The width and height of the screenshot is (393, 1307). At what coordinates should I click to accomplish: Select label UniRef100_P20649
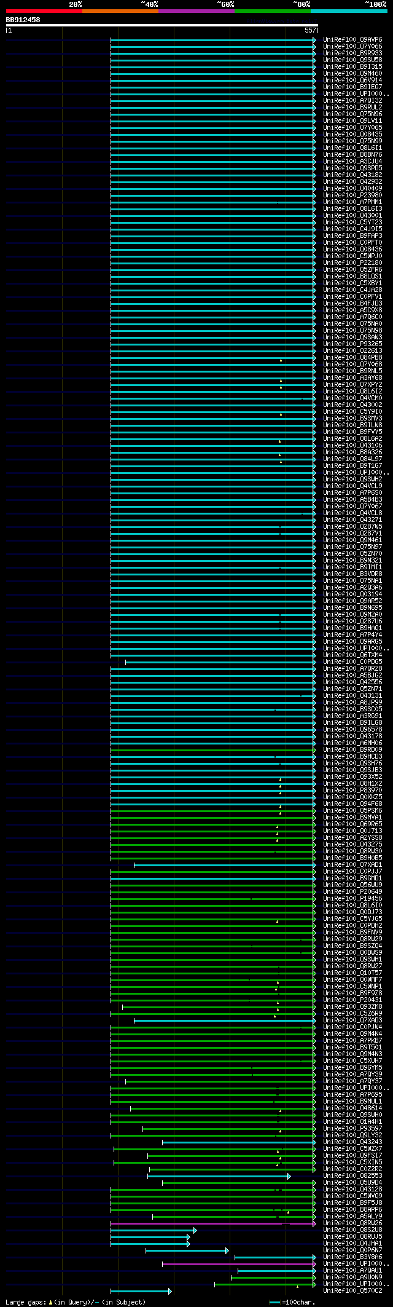352,891
